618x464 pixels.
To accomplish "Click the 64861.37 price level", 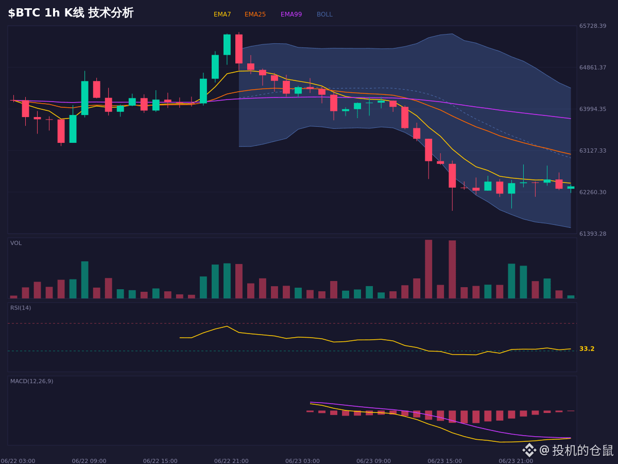I will (x=593, y=68).
